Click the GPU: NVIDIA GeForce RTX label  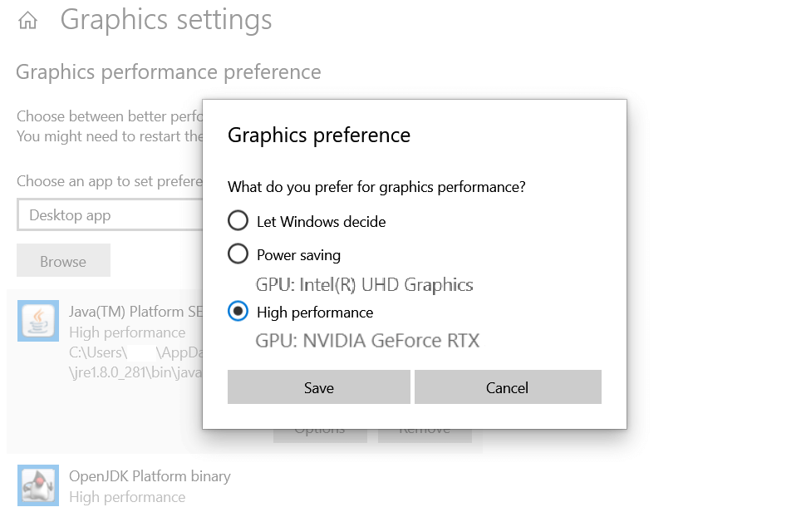coord(367,340)
